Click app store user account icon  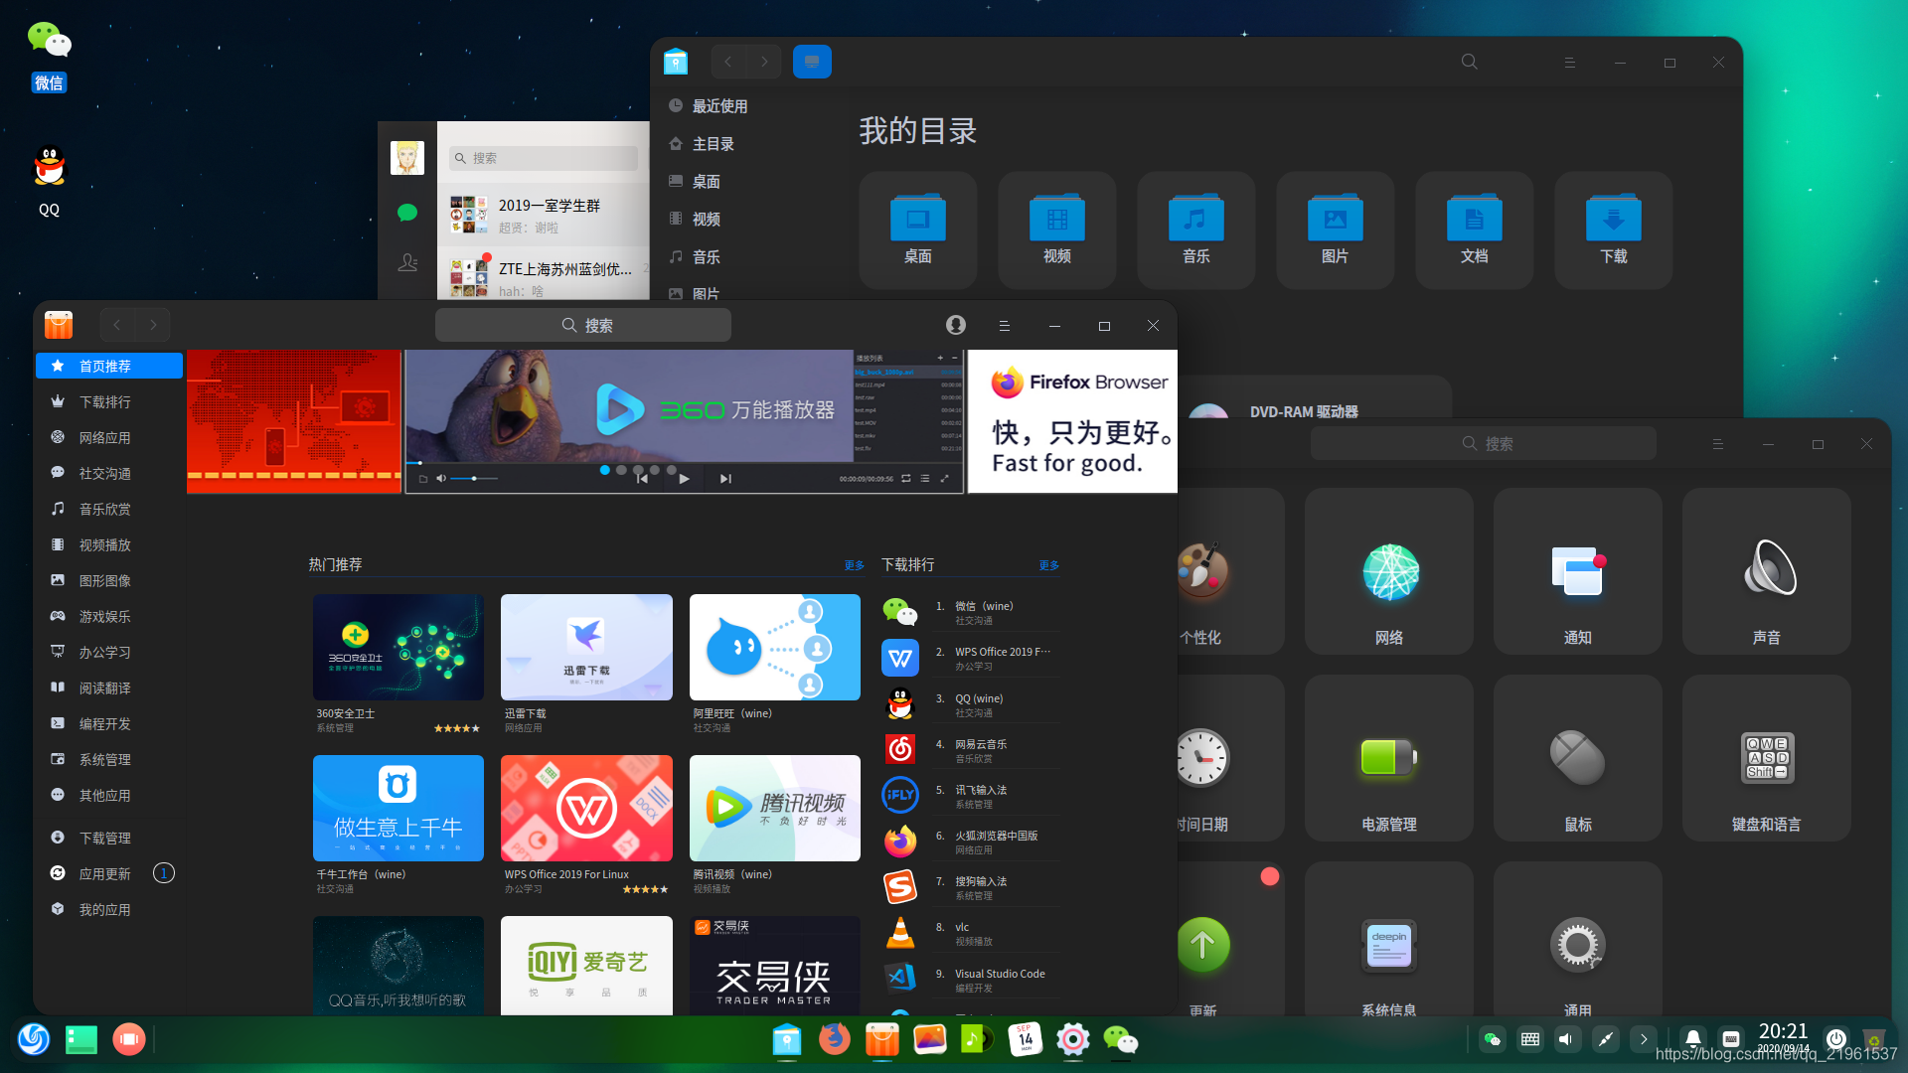[x=956, y=325]
